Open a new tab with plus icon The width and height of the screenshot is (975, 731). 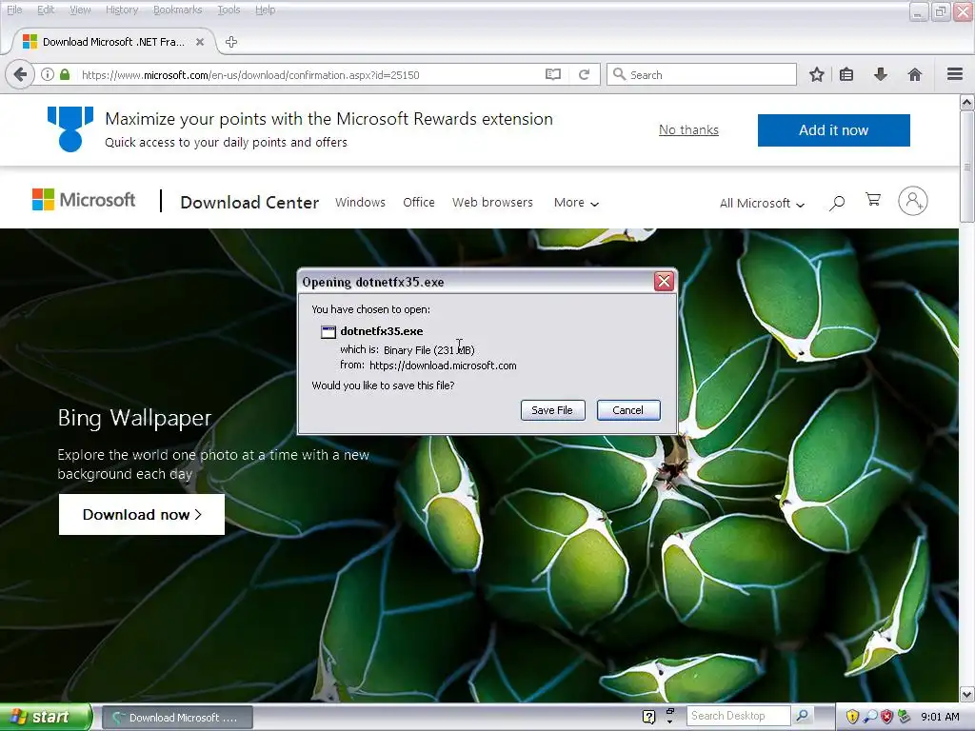click(x=231, y=42)
